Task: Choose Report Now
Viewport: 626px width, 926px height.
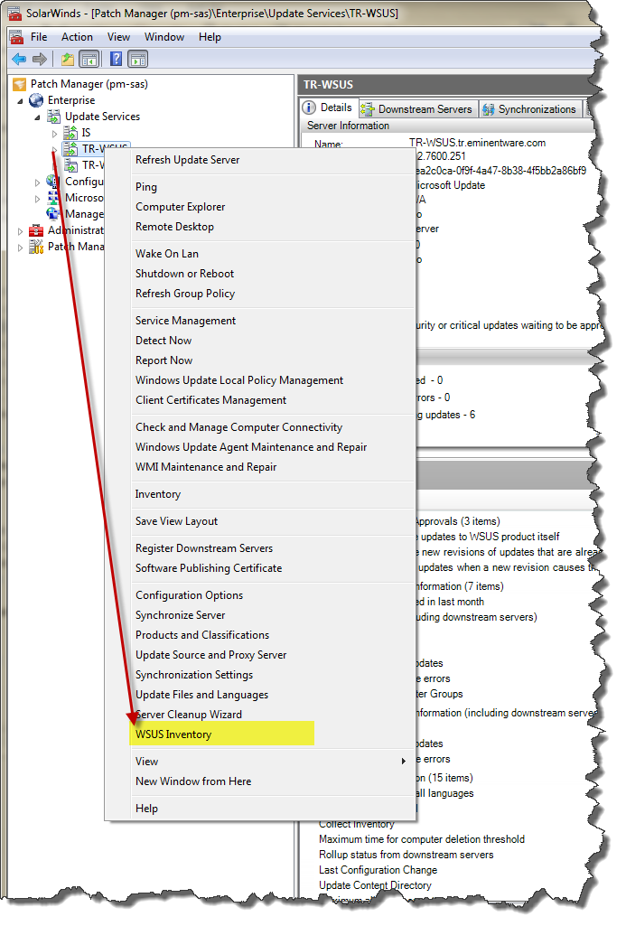Action: [x=164, y=360]
